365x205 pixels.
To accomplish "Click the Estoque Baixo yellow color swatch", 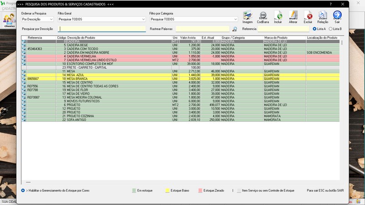I will (x=167, y=190).
